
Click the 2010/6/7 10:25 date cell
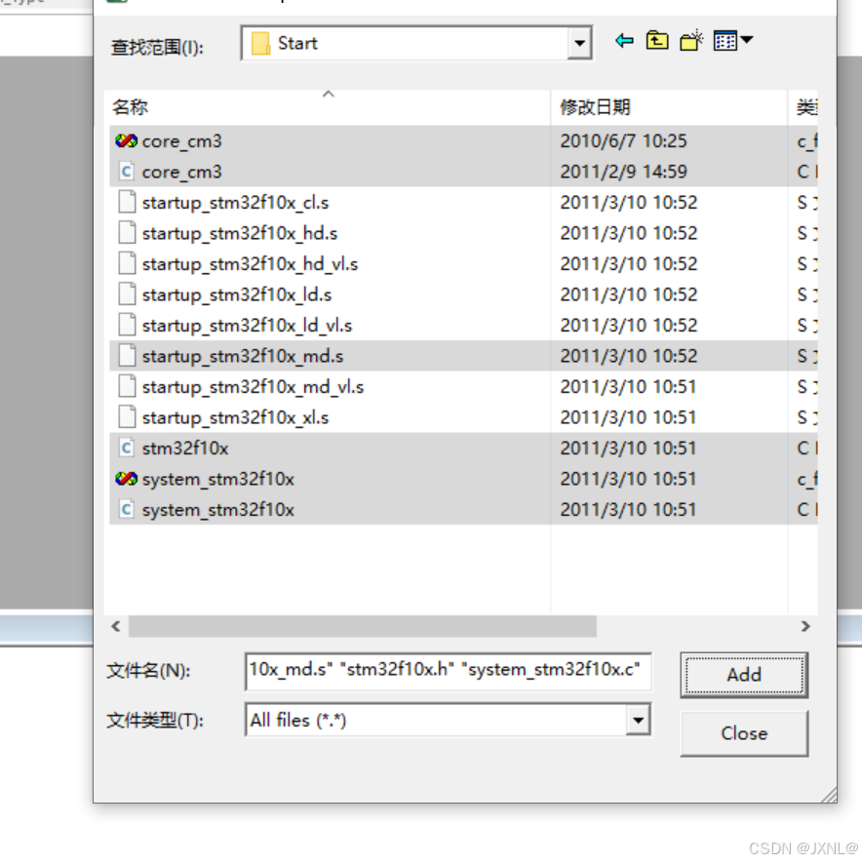[623, 141]
